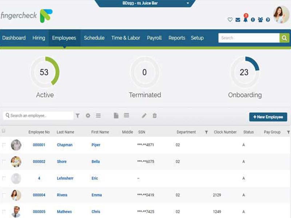Click the filter funnel beside employee search

77,116
